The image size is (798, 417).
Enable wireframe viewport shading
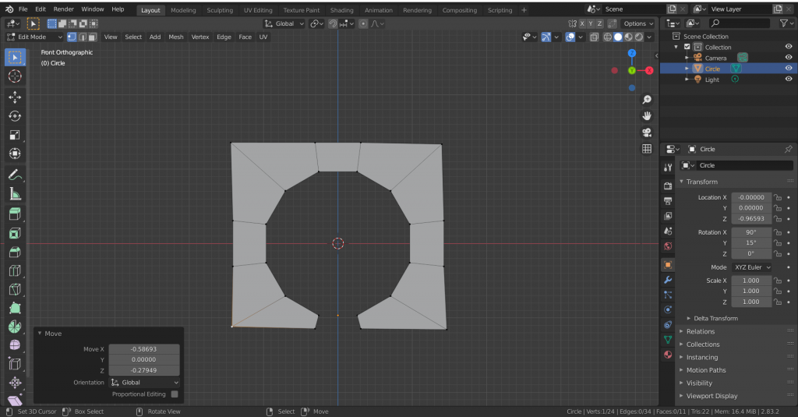coord(608,37)
